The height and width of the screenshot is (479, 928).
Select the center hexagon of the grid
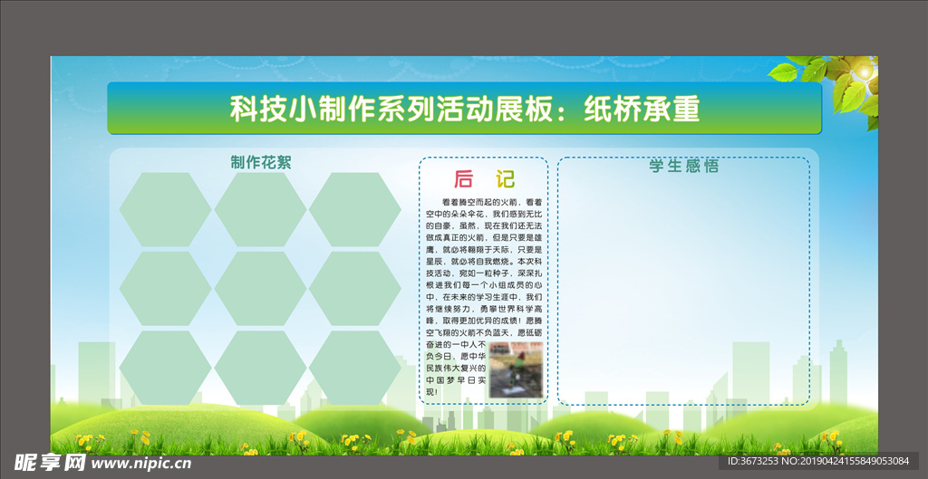[260, 289]
